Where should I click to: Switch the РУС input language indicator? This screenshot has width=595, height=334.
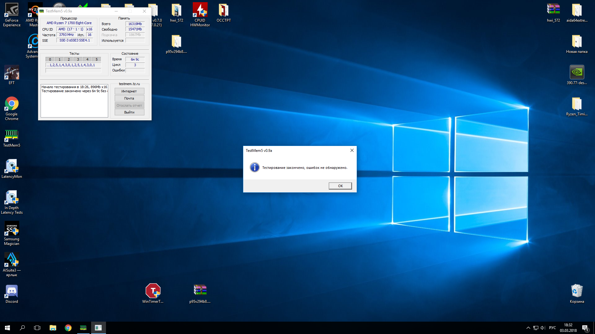point(552,328)
